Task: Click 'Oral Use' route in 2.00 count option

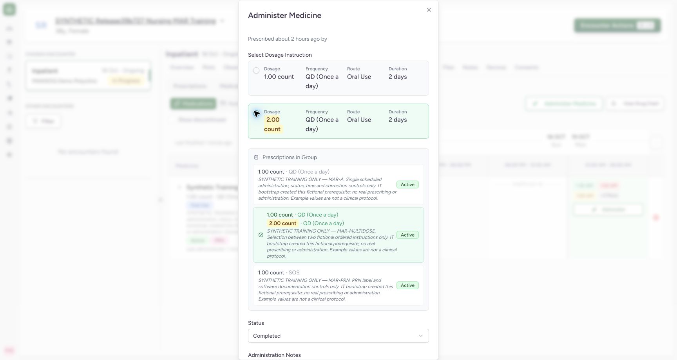Action: [x=359, y=120]
